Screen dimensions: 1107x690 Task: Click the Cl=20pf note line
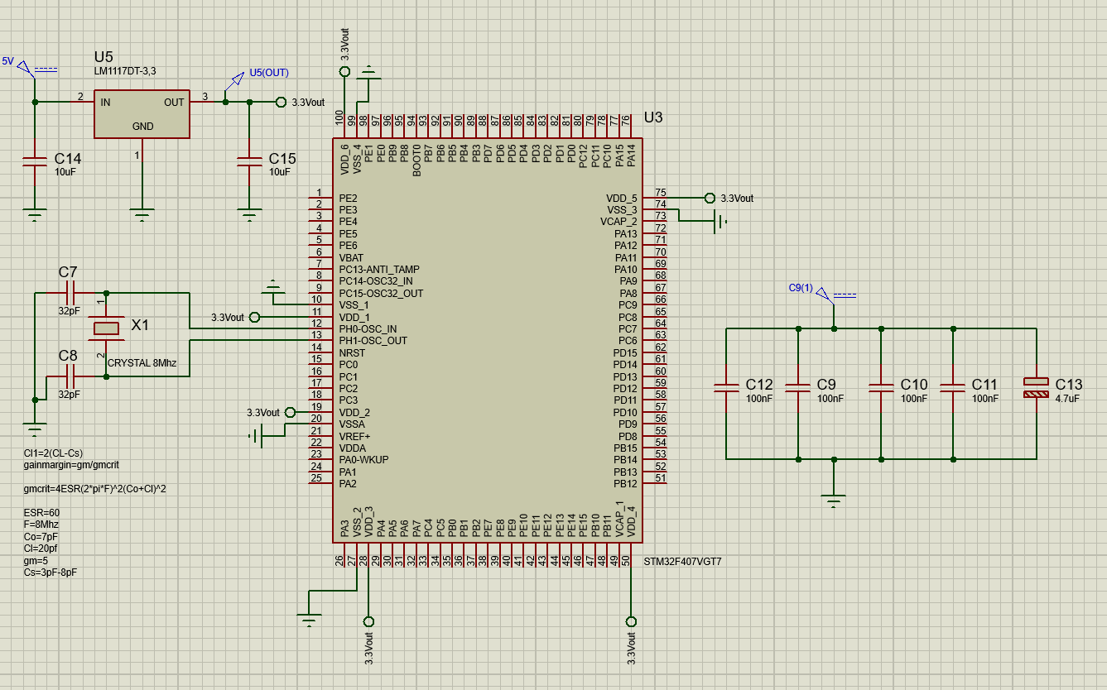[x=41, y=549]
